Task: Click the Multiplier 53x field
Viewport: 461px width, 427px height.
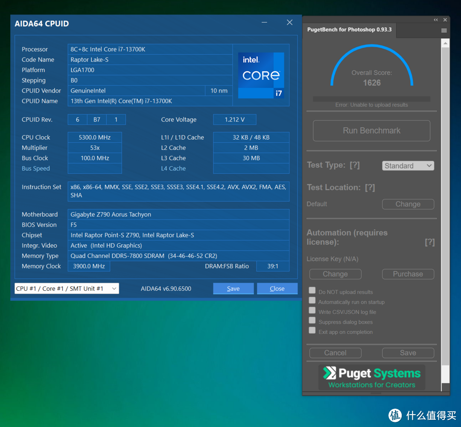Action: click(x=95, y=148)
